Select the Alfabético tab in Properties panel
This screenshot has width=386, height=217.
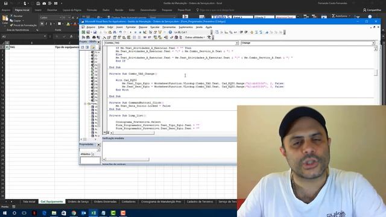(x=86, y=154)
